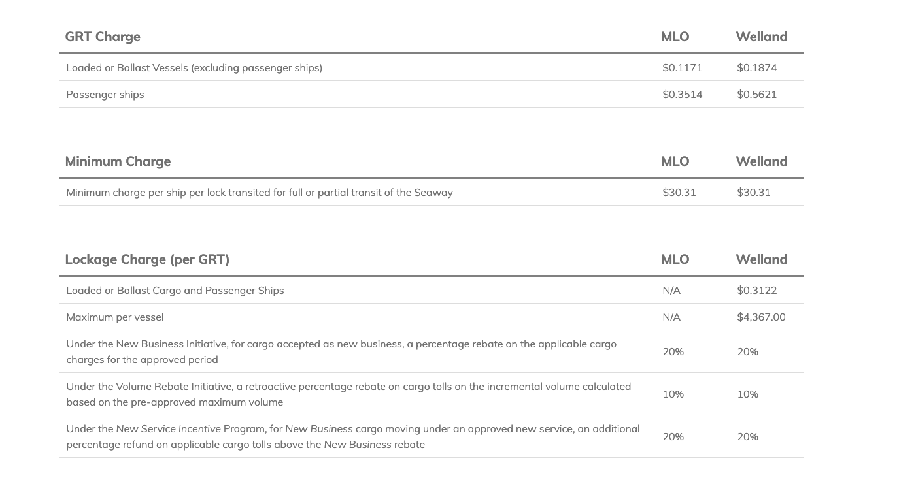Select the Passenger ships row label
This screenshot has height=480, width=897.
pos(105,95)
